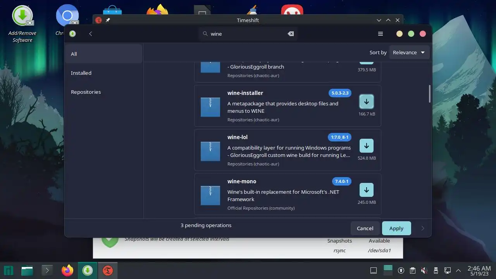
Task: Click the rsync label in Timeshift
Action: coord(339,250)
